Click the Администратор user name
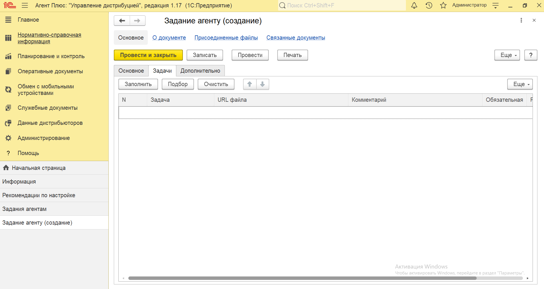The width and height of the screenshot is (544, 289). 469,5
